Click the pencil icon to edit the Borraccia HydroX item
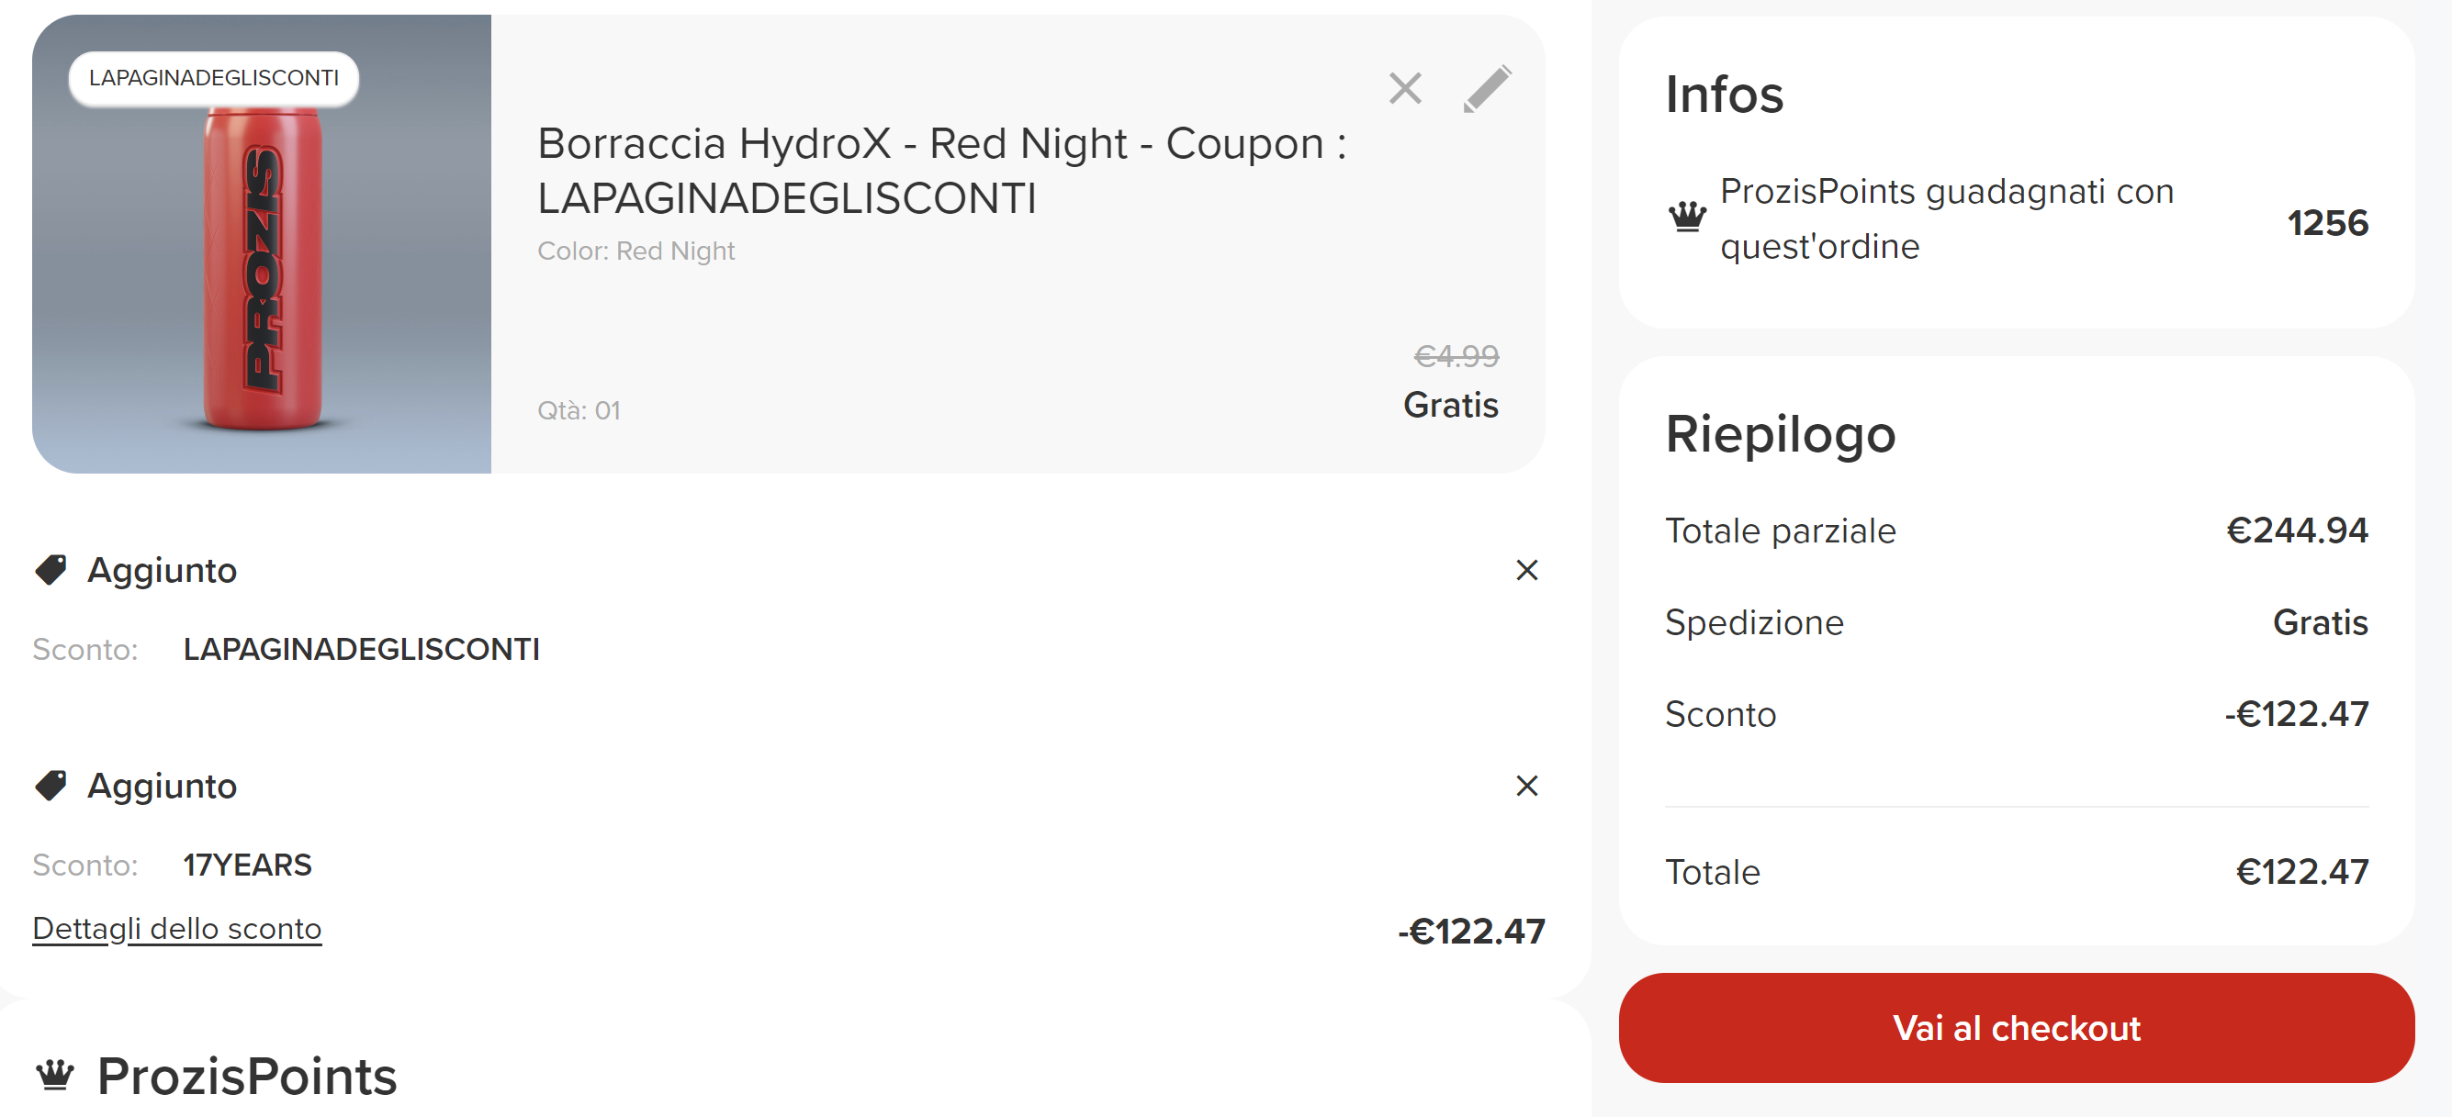This screenshot has height=1117, width=2452. (x=1490, y=87)
